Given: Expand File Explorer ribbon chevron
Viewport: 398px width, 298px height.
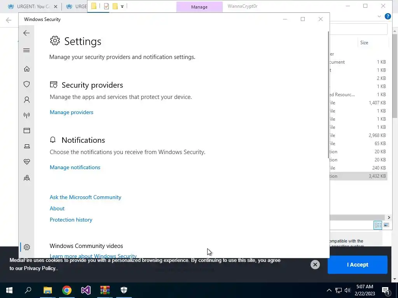Looking at the screenshot, I should [x=379, y=16].
